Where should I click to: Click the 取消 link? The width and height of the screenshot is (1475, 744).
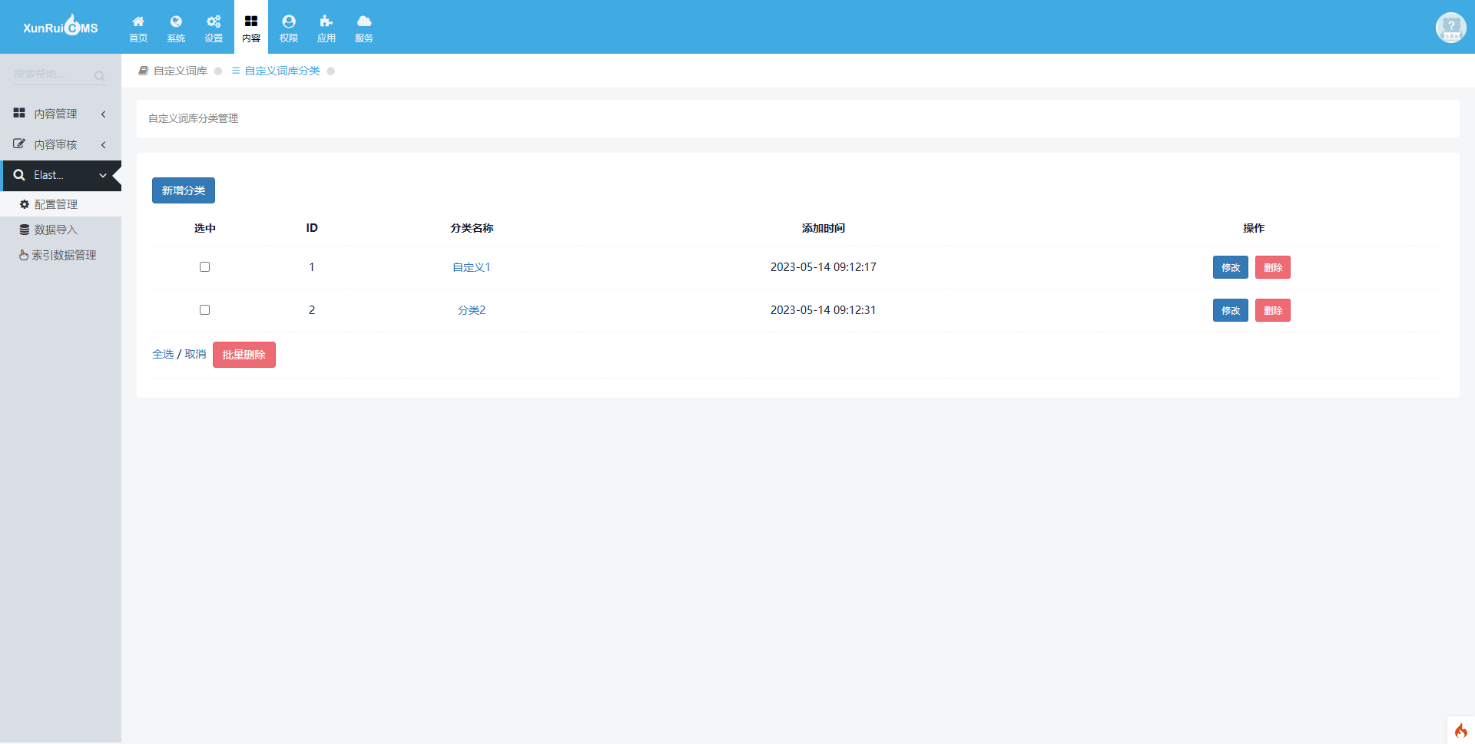(x=195, y=354)
